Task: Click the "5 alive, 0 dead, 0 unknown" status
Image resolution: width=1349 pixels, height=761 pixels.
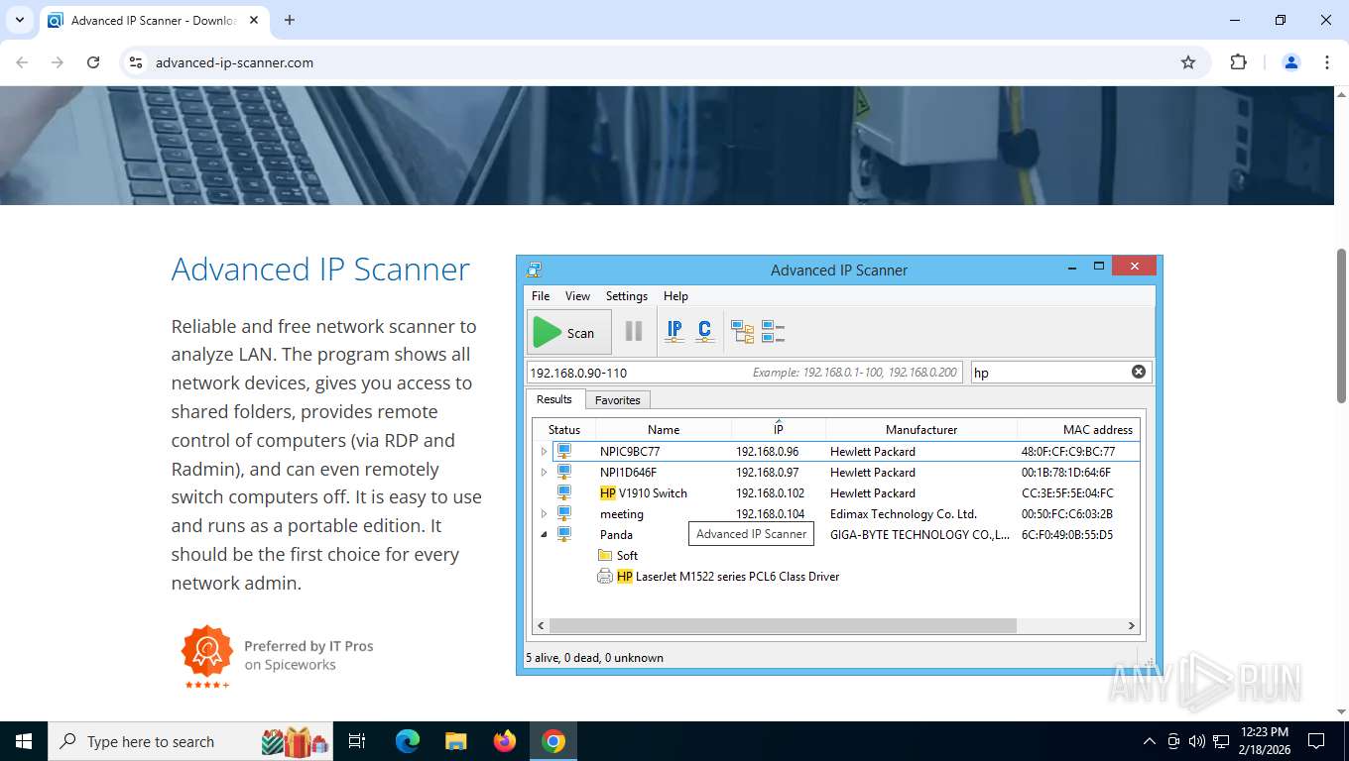Action: click(595, 658)
